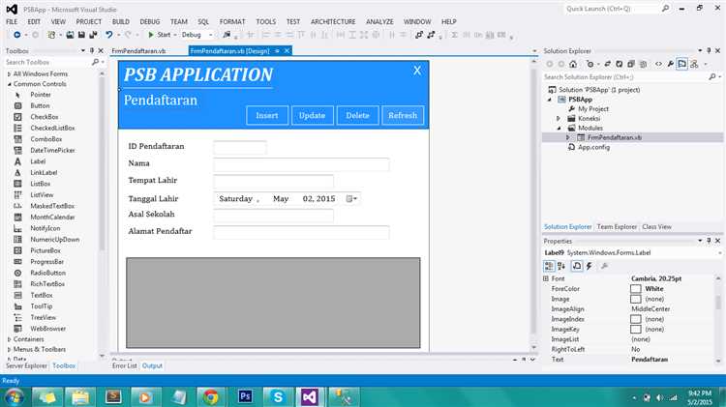
Task: Open the Error List tab
Action: 125,365
